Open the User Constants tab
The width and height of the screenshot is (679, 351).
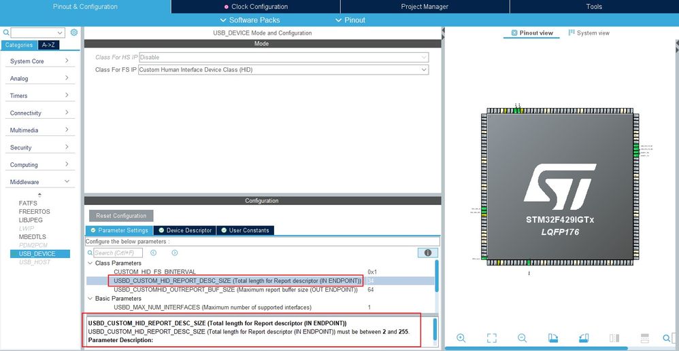(x=245, y=230)
